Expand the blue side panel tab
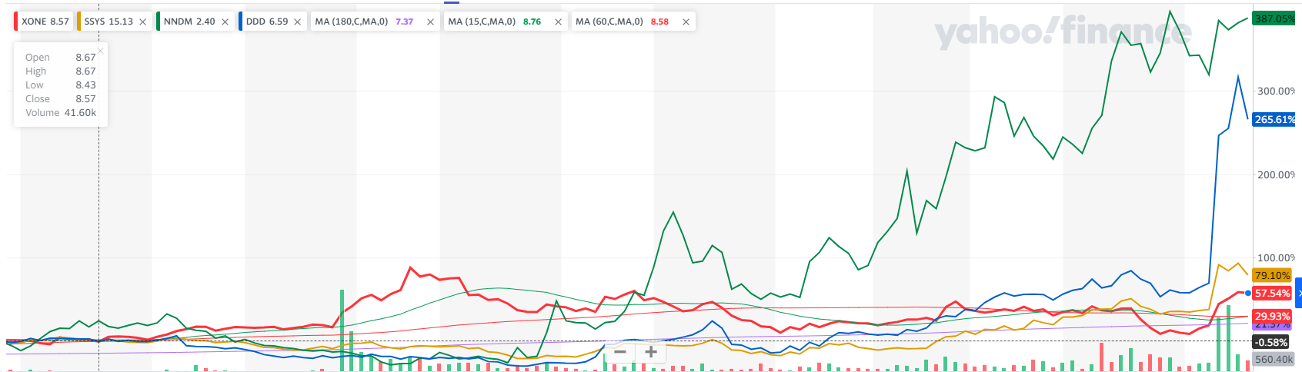The image size is (1302, 372). click(x=1299, y=293)
